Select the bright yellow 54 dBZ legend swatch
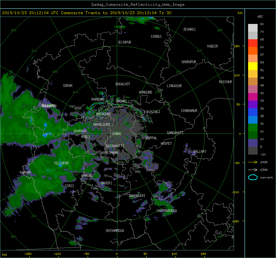Image resolution: width=276 pixels, height=258 pixels. (253, 66)
